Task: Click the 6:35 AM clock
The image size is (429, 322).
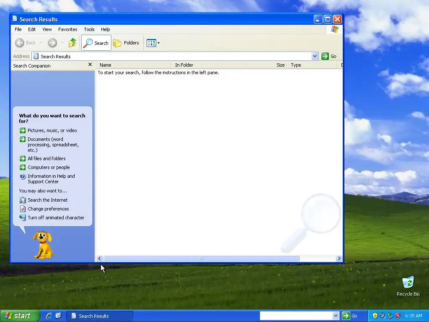Action: [413, 316]
